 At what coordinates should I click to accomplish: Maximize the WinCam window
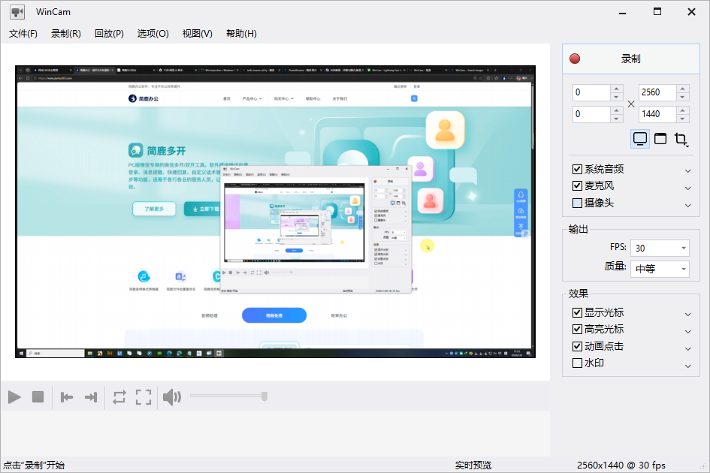(657, 12)
